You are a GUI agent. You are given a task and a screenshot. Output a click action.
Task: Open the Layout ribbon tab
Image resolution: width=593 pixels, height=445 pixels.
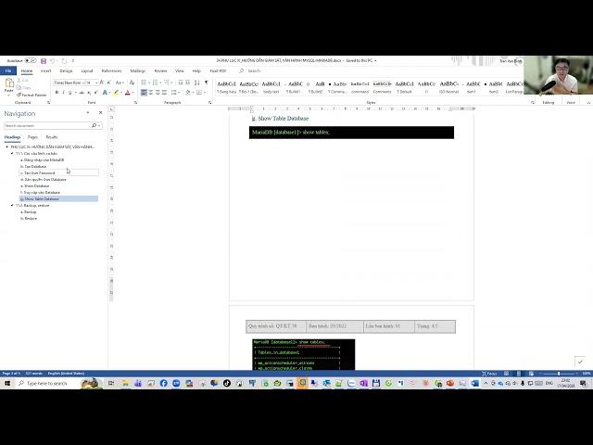tap(87, 70)
